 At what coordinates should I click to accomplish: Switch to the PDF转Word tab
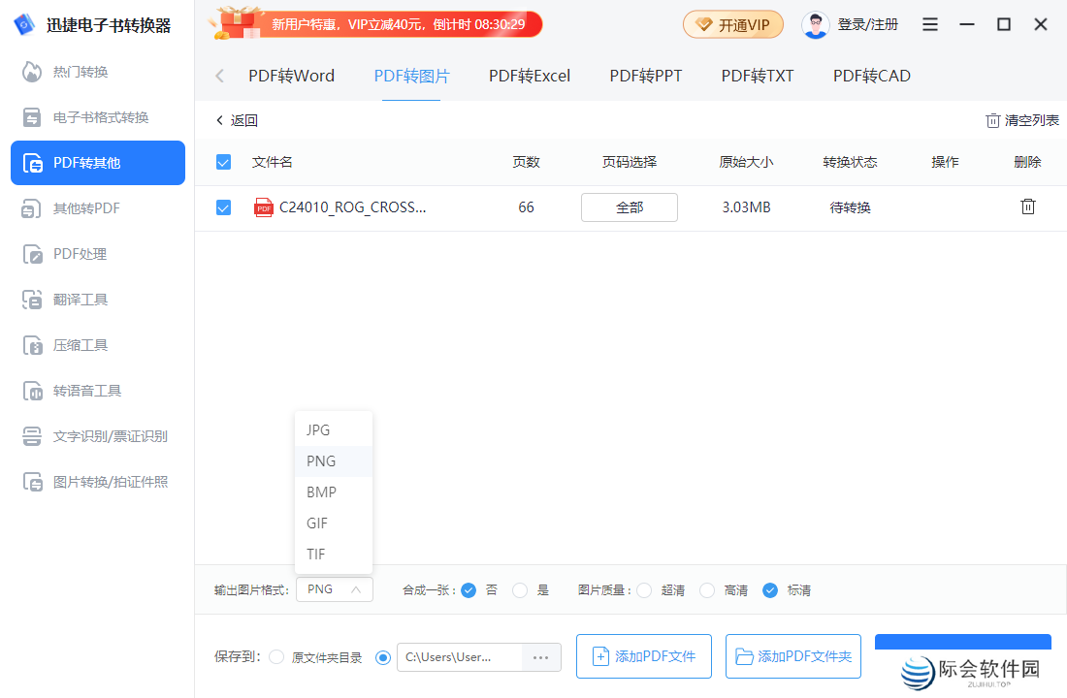click(x=291, y=75)
